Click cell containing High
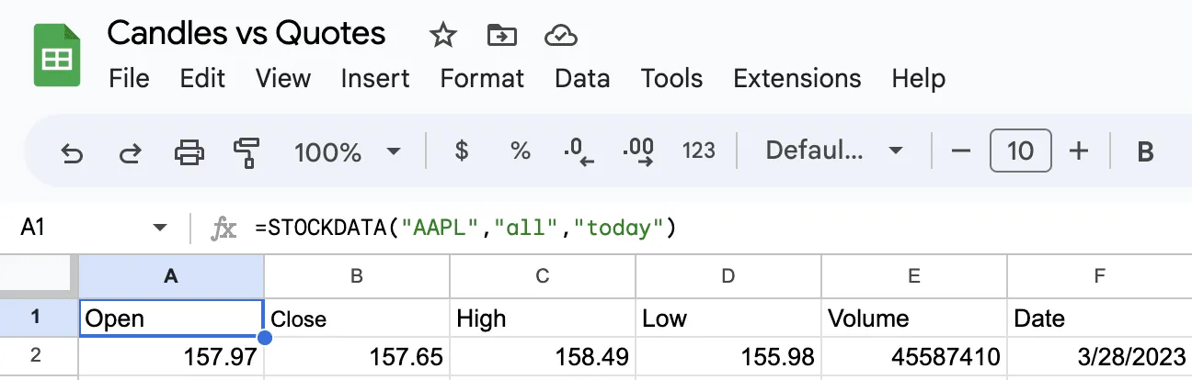 click(x=543, y=318)
